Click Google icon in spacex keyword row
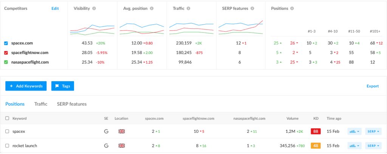387x154 pixels. coord(106,131)
